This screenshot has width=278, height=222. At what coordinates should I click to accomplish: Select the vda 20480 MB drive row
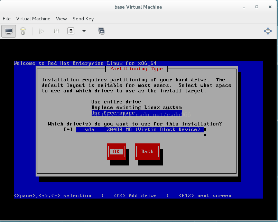pos(140,130)
